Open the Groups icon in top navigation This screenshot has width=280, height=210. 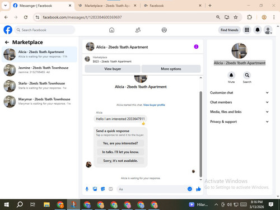tap(164, 30)
